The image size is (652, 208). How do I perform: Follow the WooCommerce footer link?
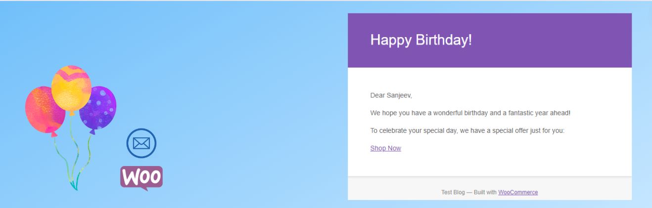[518, 192]
